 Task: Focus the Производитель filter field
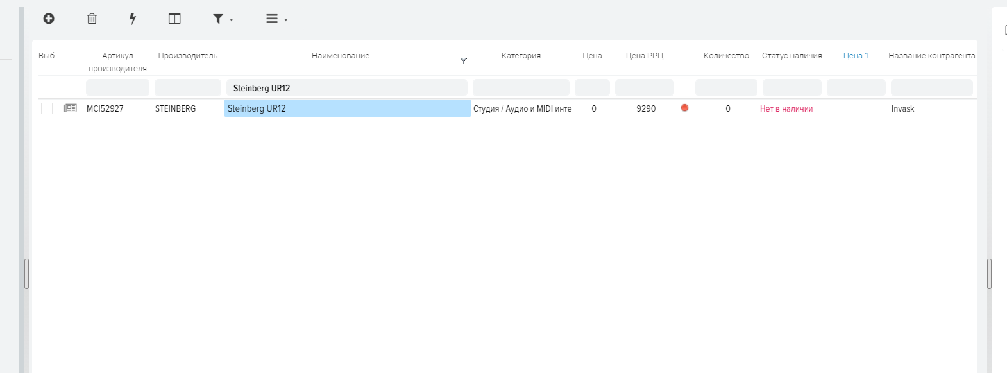coord(188,88)
